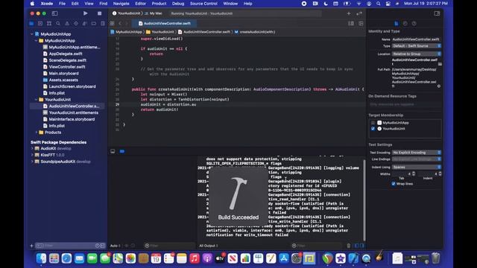
Task: Open the Breakpoint navigator
Action: point(94,23)
